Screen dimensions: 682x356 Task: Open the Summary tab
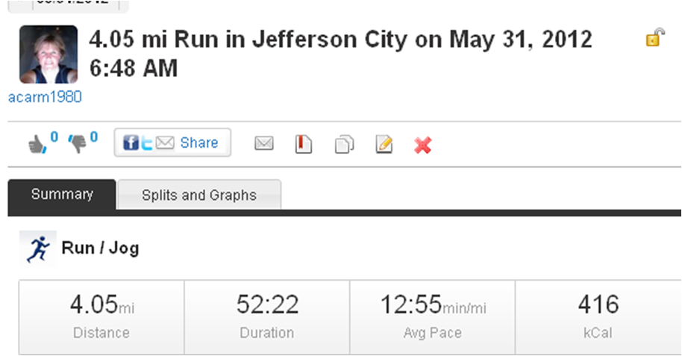point(62,195)
